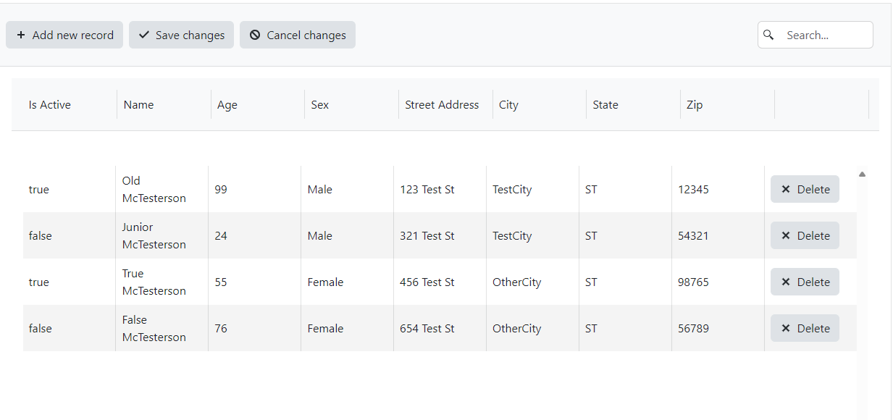Delete the Junior McTesterson row
The height and width of the screenshot is (420, 893).
(x=805, y=235)
